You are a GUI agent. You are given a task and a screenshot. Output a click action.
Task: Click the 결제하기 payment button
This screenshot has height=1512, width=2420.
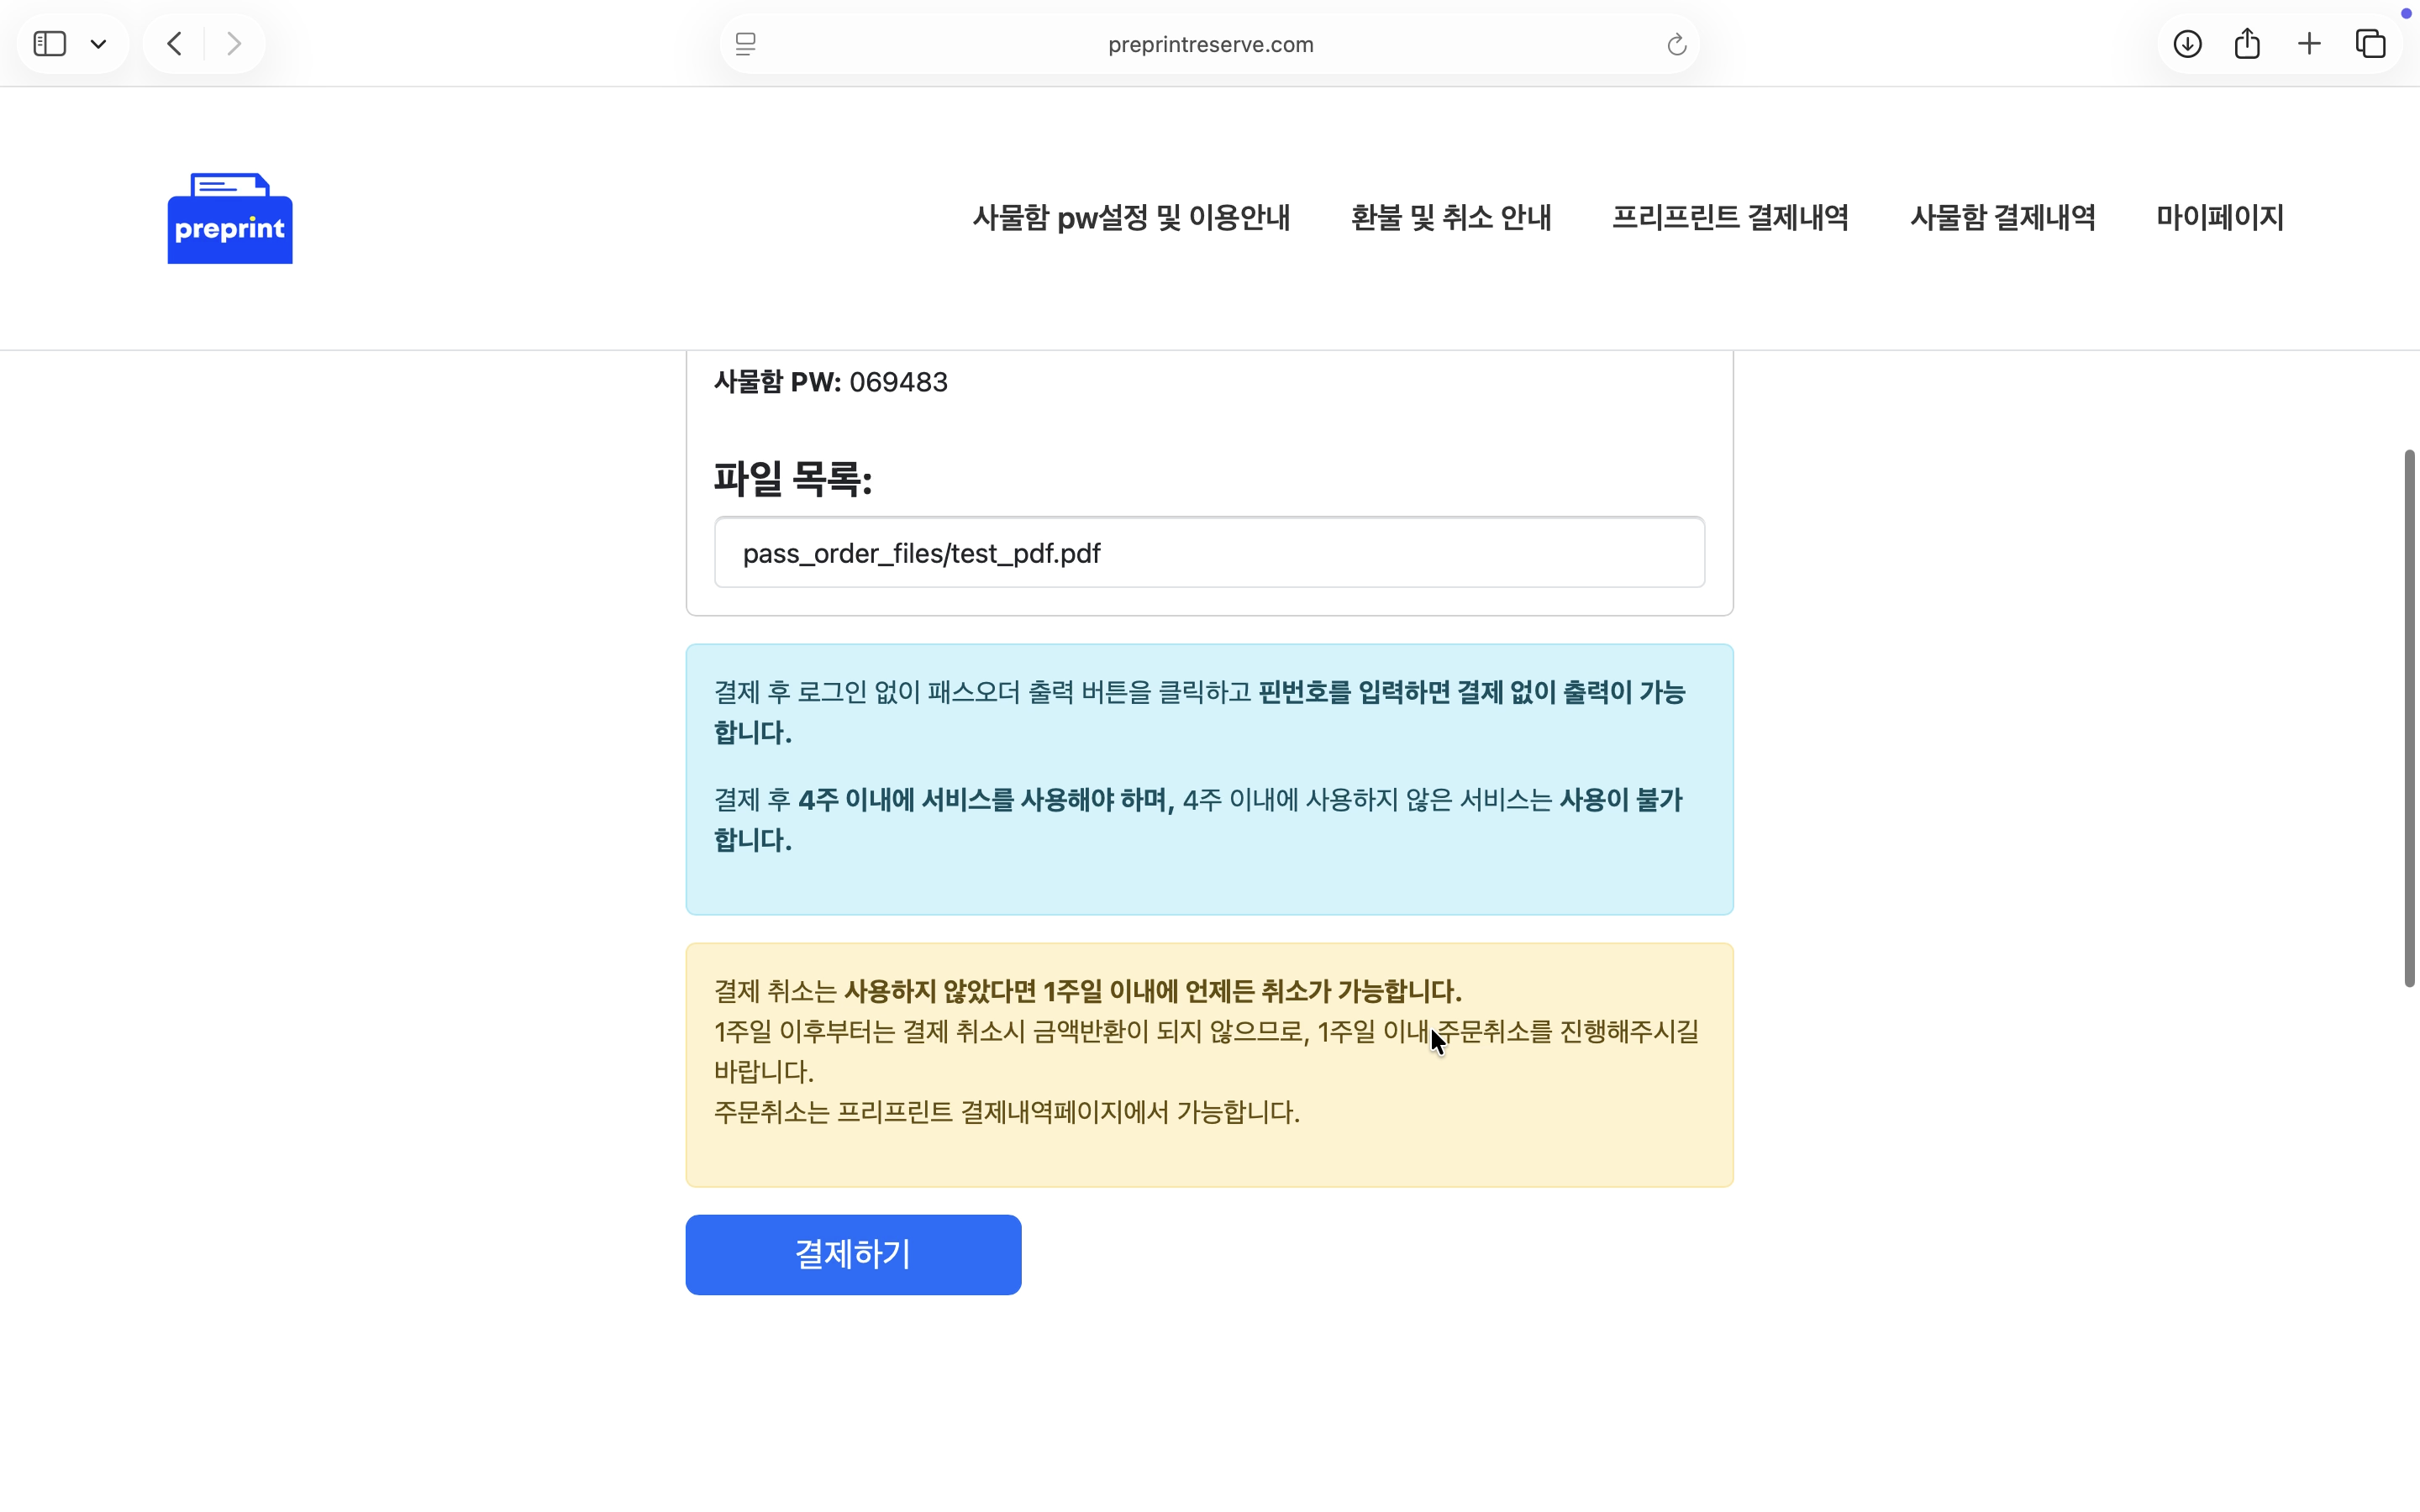pyautogui.click(x=851, y=1254)
